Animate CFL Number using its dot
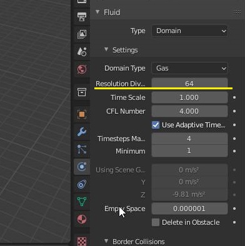The image size is (245, 246). (x=234, y=111)
